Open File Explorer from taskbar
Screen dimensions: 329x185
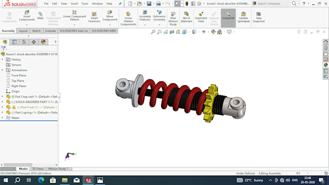tap(65, 180)
